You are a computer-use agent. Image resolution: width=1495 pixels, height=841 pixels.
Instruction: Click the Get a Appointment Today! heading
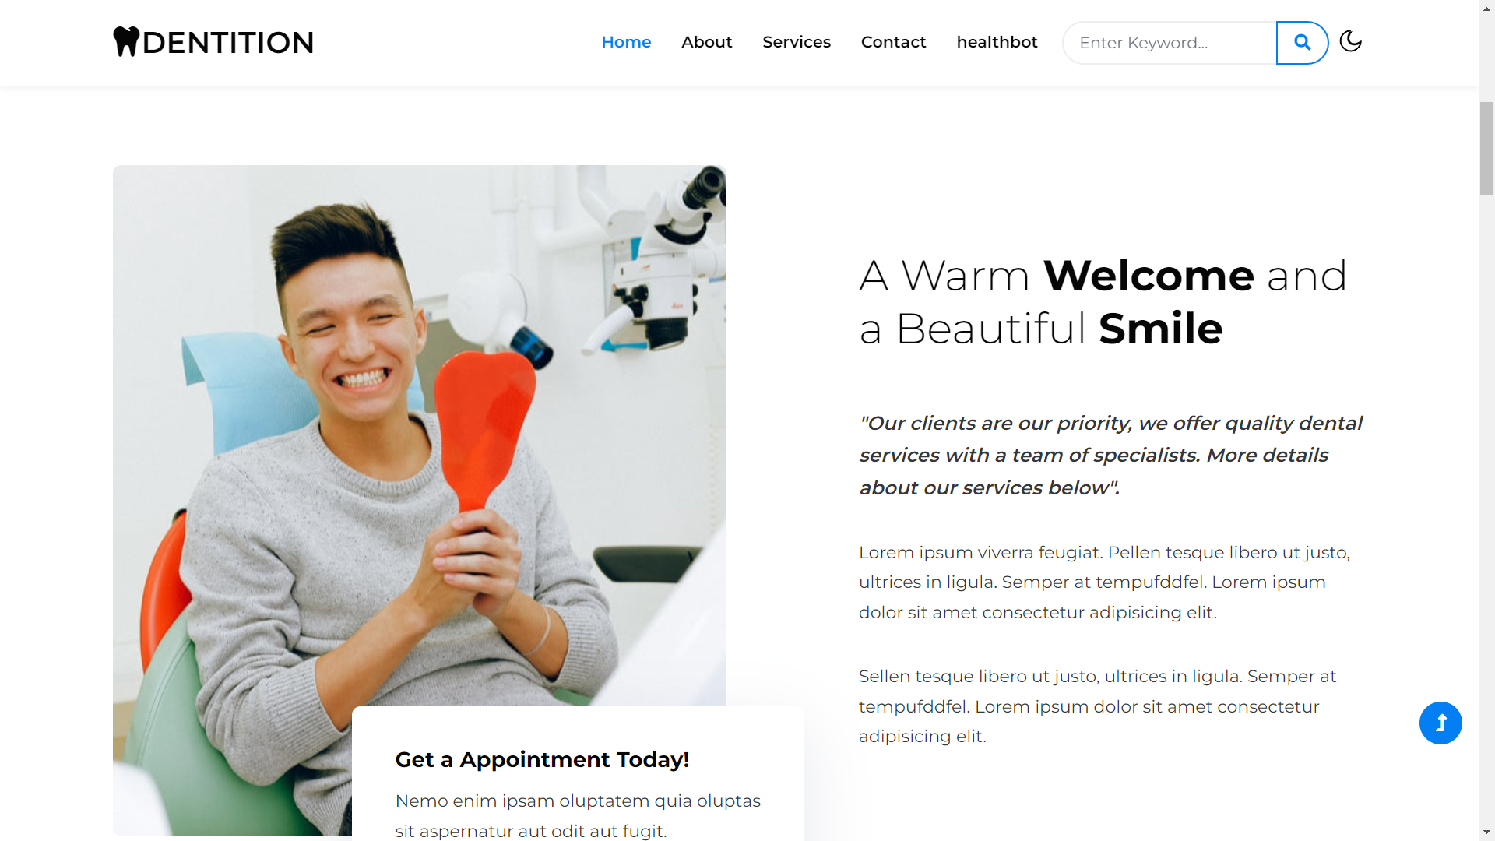(542, 759)
